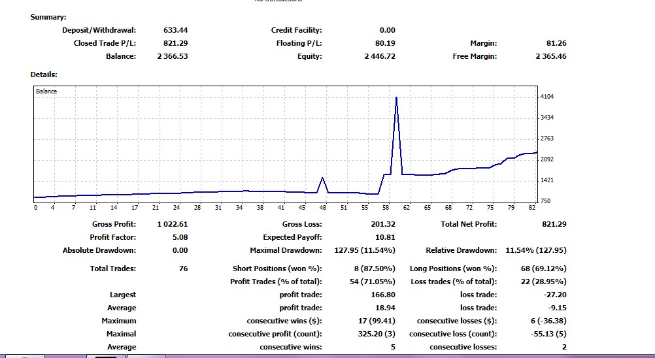The height and width of the screenshot is (358, 655).
Task: Select the Closed Trade P/L value 821.29
Action: [x=175, y=43]
